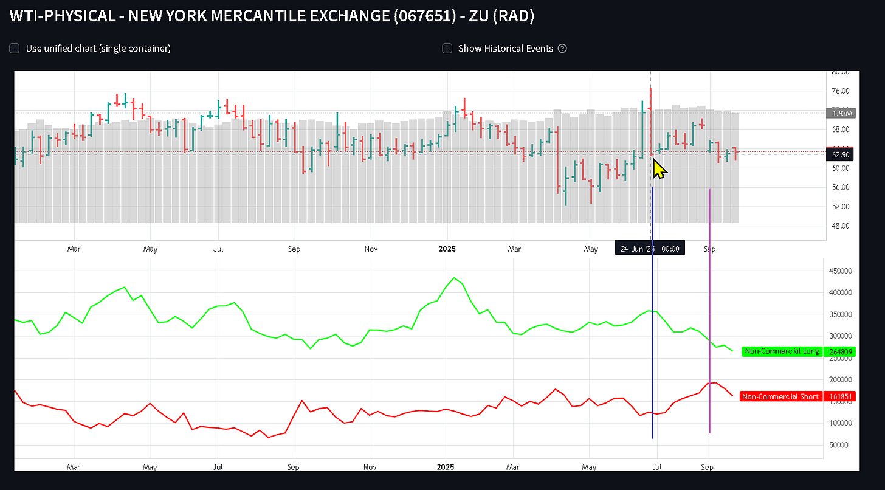Click the 2025 label on lower time axis

point(447,467)
